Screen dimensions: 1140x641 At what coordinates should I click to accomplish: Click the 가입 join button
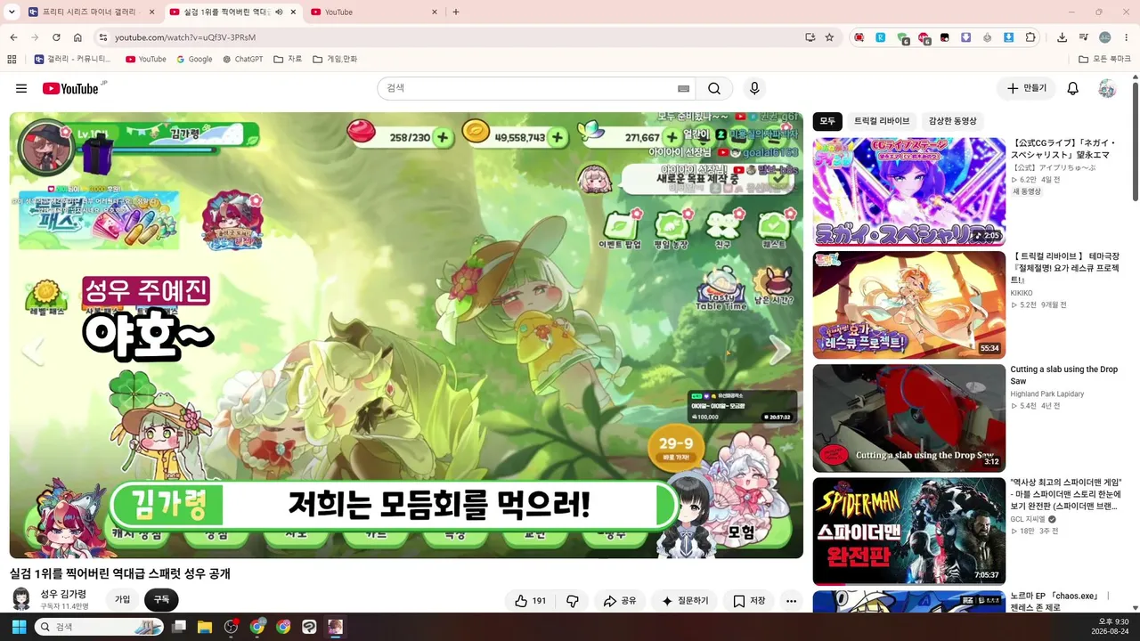[122, 600]
